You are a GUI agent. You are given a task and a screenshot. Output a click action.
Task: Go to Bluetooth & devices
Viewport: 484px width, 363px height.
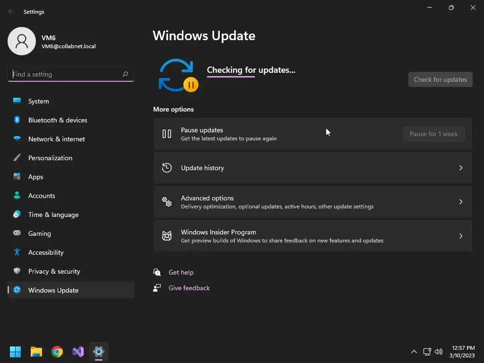tap(71, 120)
